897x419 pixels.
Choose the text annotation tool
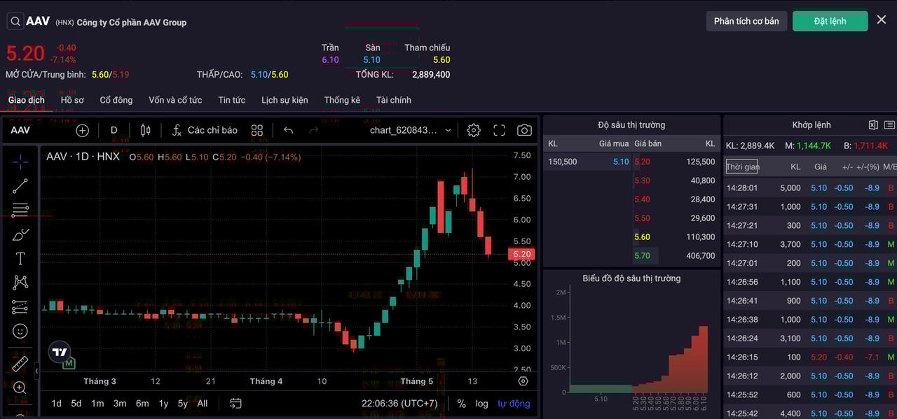coord(20,259)
